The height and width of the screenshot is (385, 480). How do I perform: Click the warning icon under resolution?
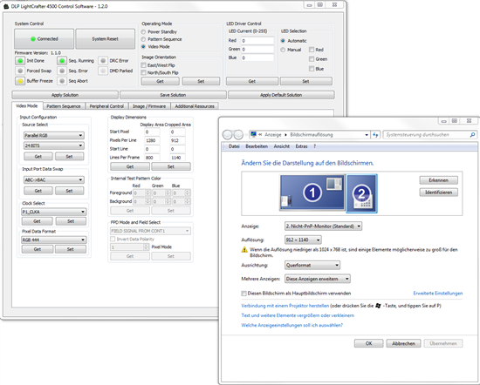(x=244, y=250)
